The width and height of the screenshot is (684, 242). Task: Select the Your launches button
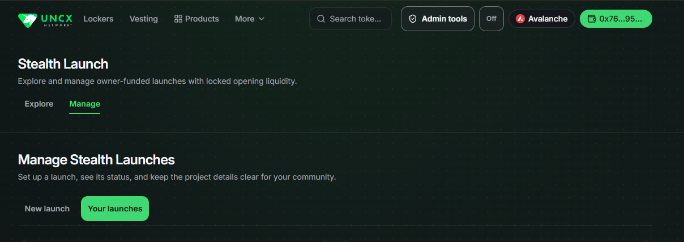tap(115, 209)
